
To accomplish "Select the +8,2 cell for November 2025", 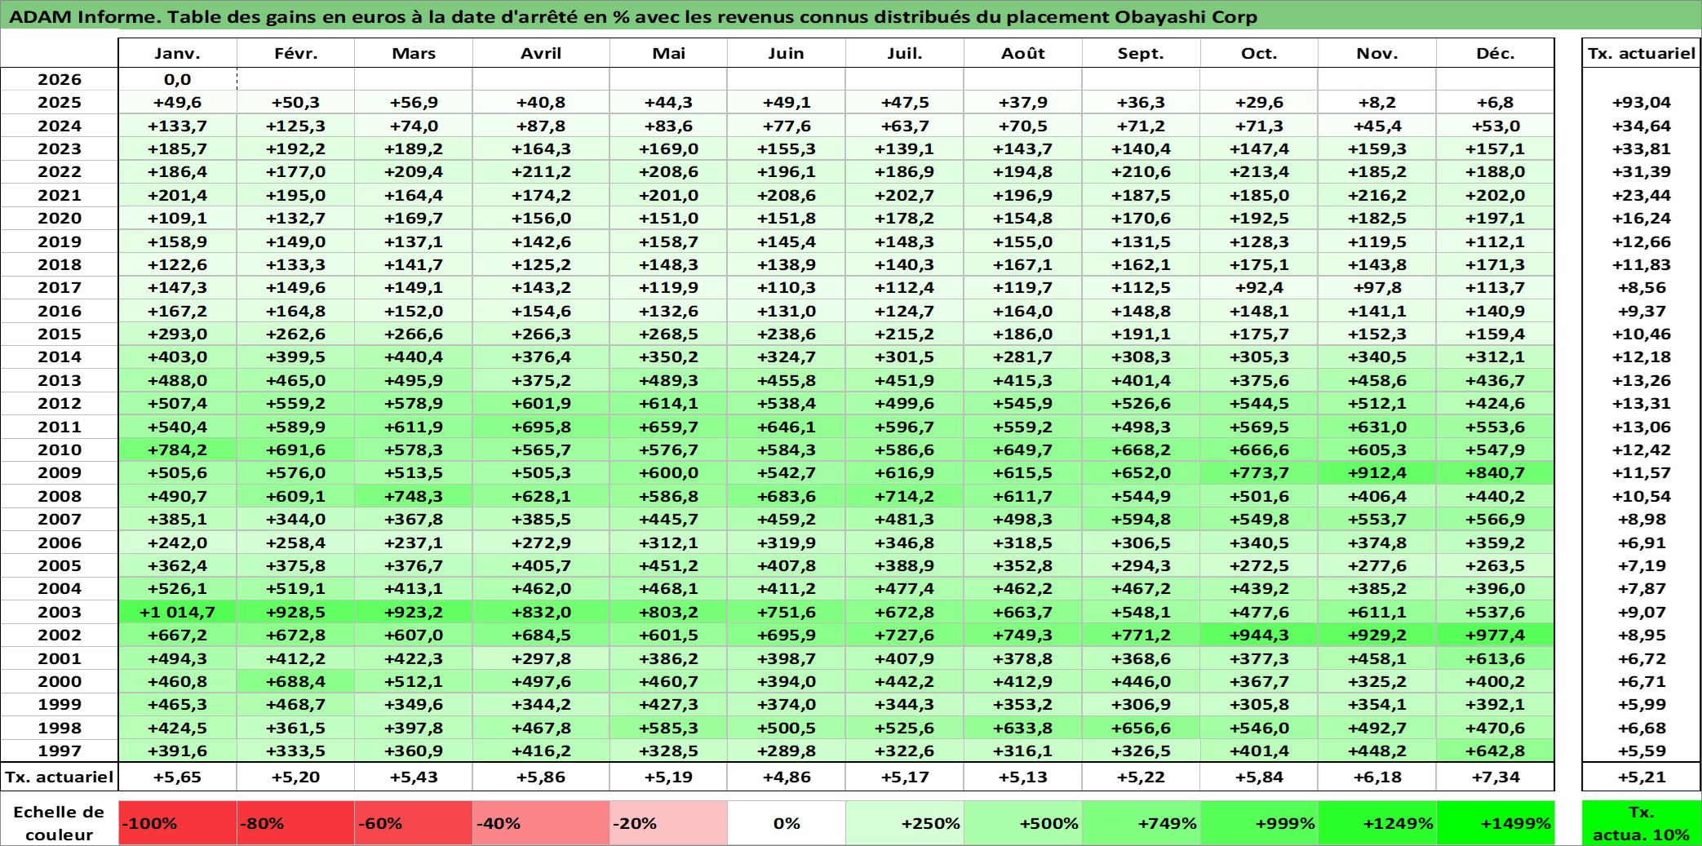I will point(1377,102).
